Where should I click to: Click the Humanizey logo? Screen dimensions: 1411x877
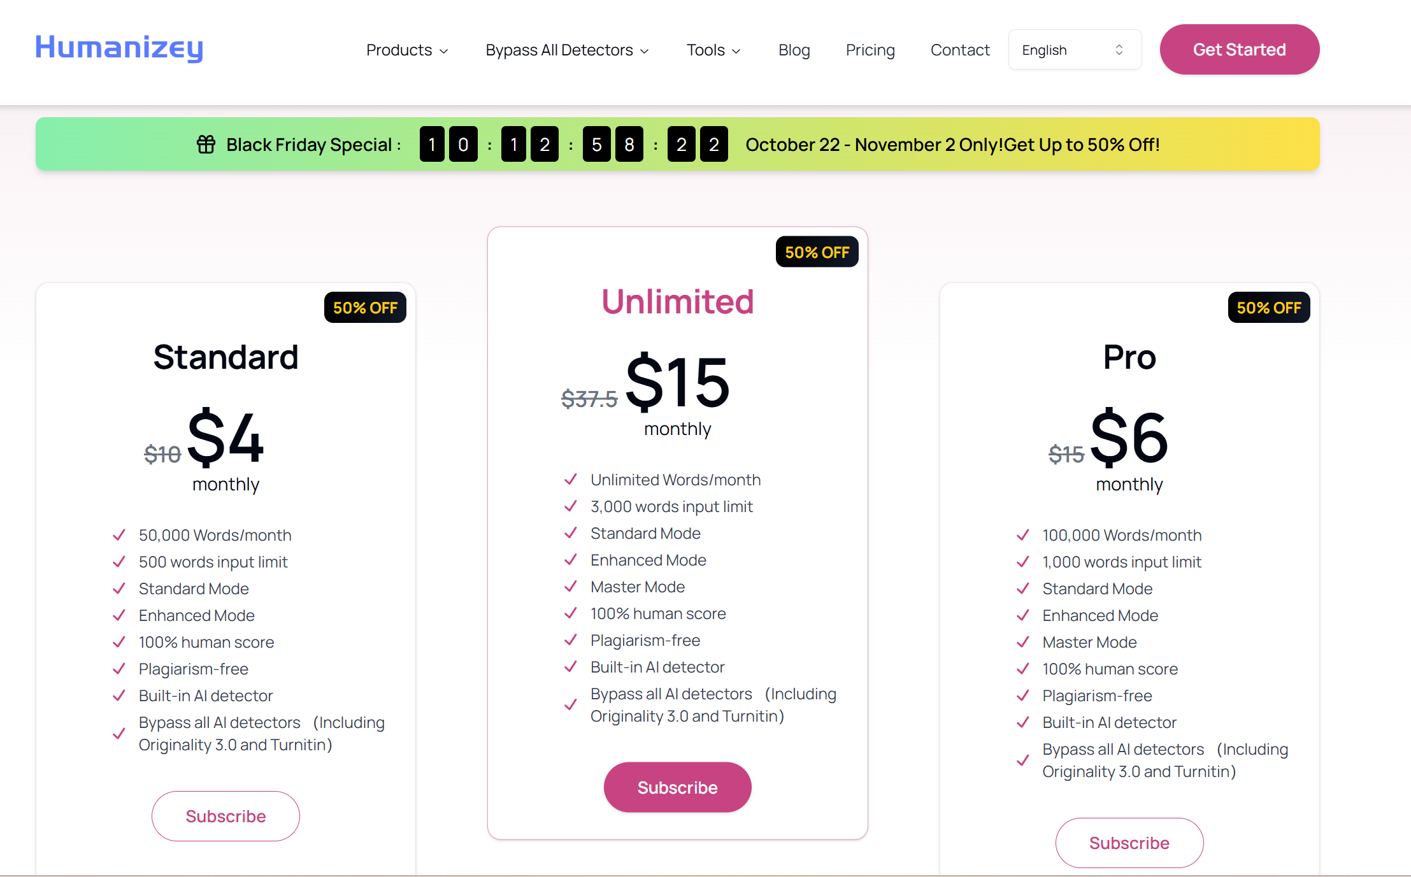tap(119, 48)
